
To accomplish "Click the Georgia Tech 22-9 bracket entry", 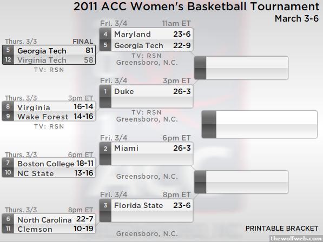I will [x=146, y=45].
